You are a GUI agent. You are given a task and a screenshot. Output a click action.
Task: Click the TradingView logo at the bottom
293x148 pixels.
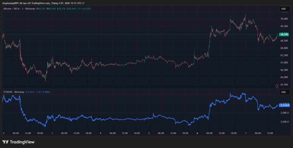tap(18, 142)
